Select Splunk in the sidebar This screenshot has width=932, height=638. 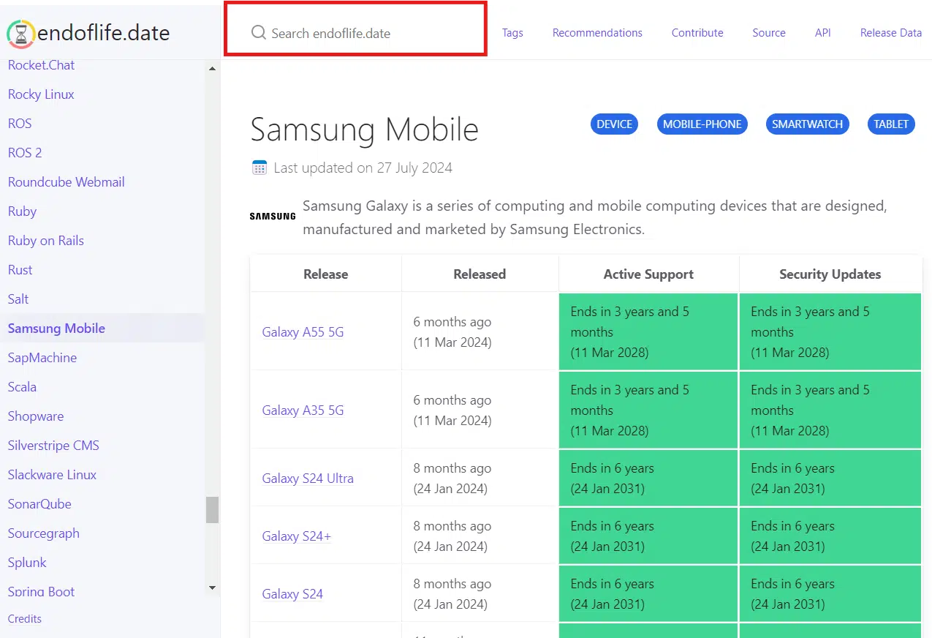coord(27,563)
